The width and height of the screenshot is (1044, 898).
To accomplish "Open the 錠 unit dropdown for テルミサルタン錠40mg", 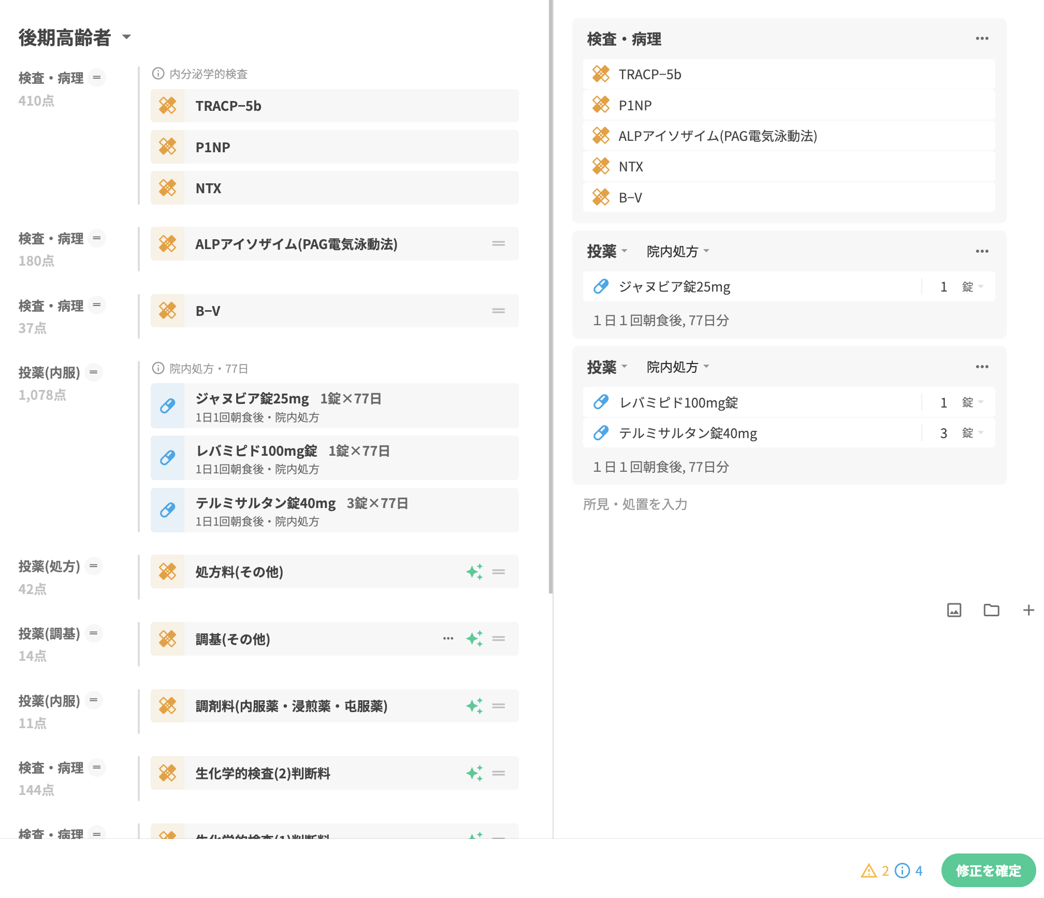I will click(972, 433).
